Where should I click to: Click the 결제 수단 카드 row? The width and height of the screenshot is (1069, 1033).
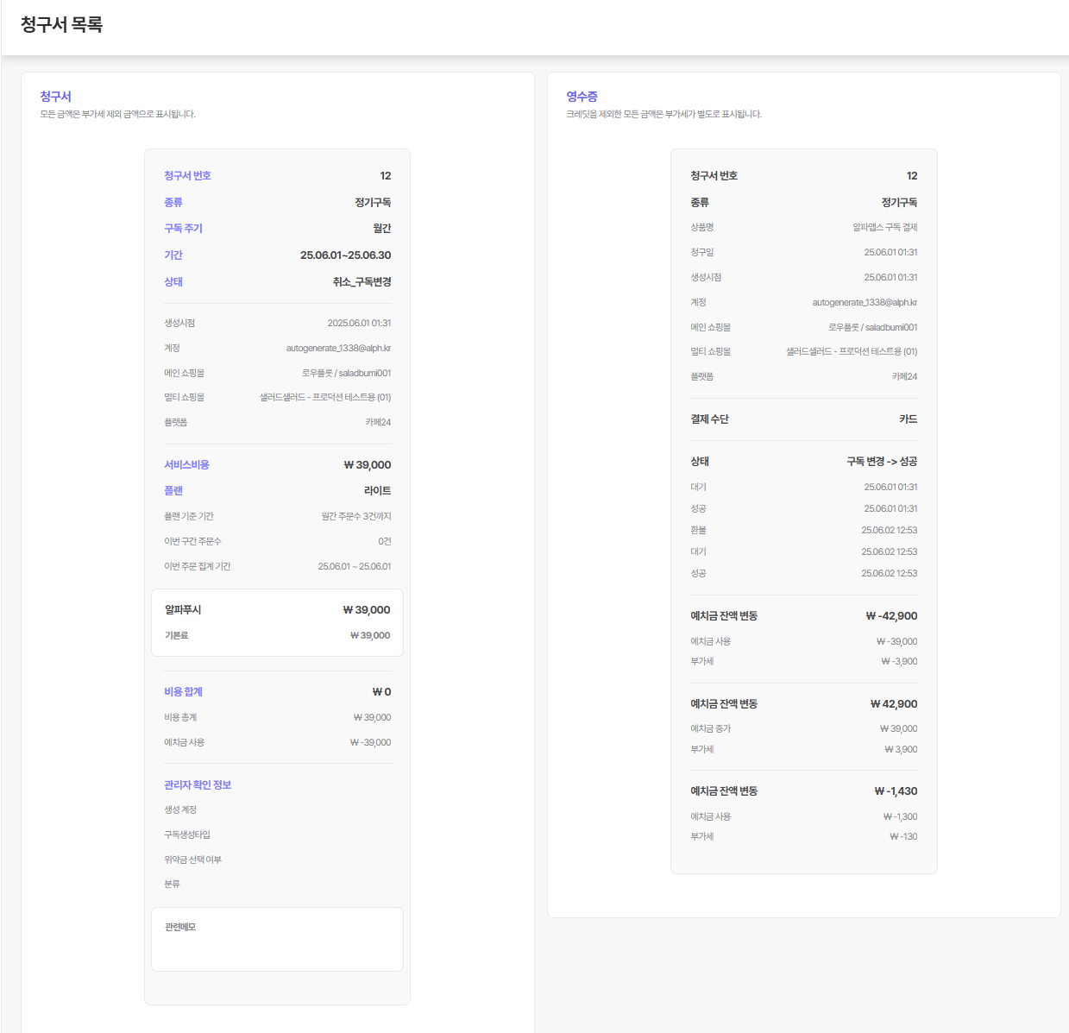pos(803,419)
